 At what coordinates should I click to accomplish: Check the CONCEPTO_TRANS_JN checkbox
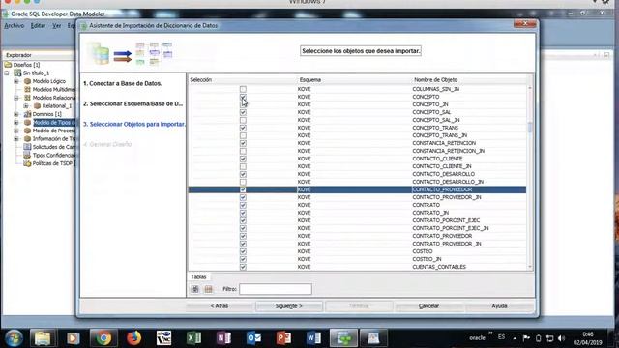pos(243,135)
